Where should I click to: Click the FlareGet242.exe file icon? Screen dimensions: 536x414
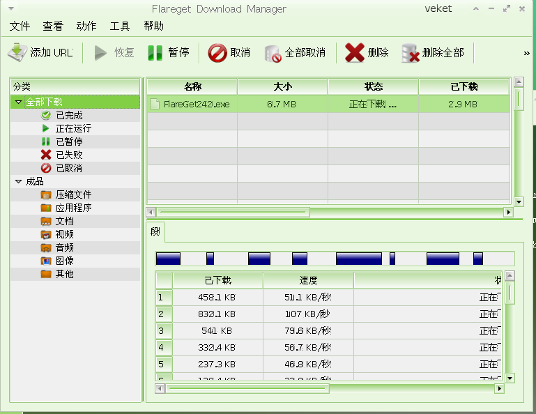point(155,104)
